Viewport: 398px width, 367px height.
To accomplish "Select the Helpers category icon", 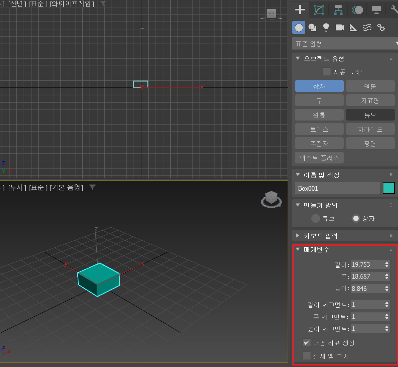I will pos(353,28).
